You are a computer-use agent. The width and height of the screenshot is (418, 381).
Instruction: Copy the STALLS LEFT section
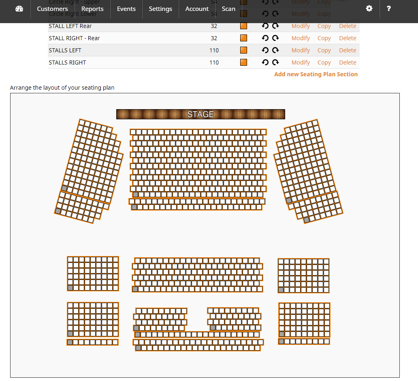point(324,50)
